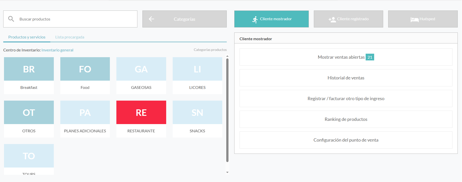Switch to the Lista precargada tab
Viewport: 462px width, 182px height.
pyautogui.click(x=70, y=37)
